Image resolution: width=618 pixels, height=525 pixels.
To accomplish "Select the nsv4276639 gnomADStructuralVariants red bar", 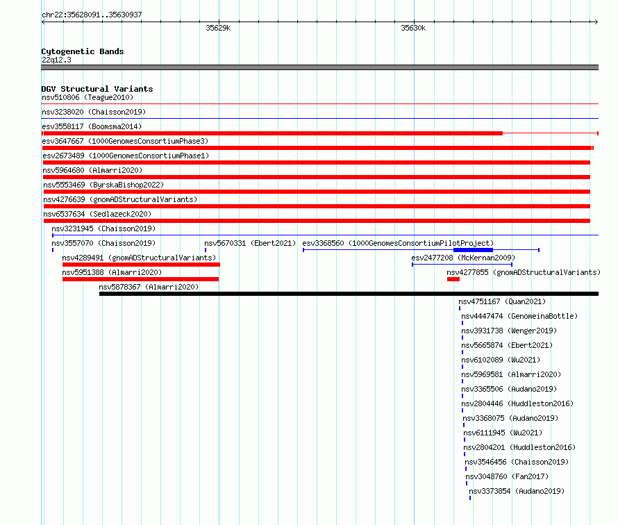I will tap(317, 206).
